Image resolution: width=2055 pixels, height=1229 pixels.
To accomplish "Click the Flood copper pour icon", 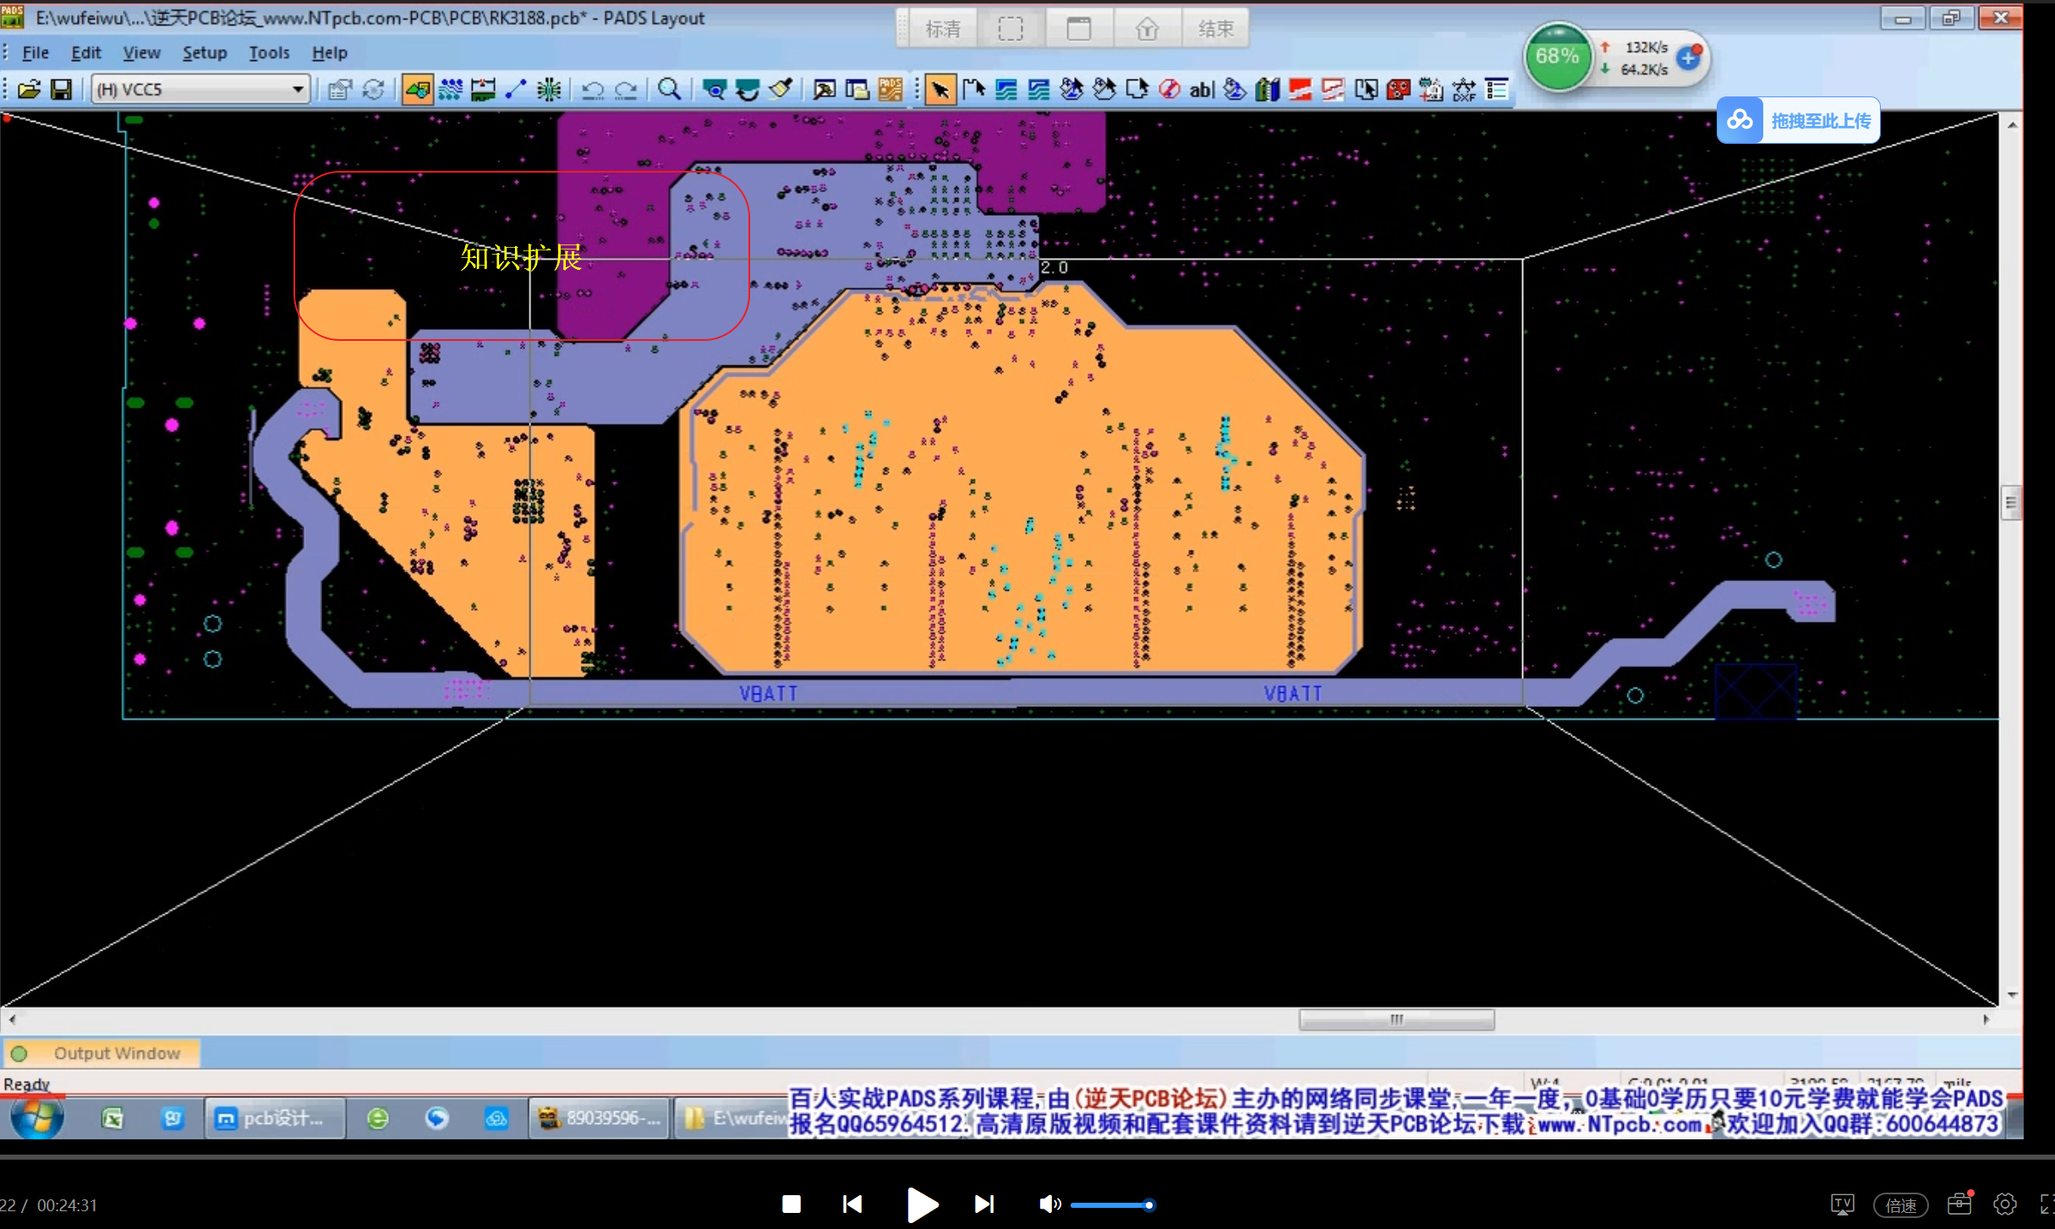I will coord(1235,89).
